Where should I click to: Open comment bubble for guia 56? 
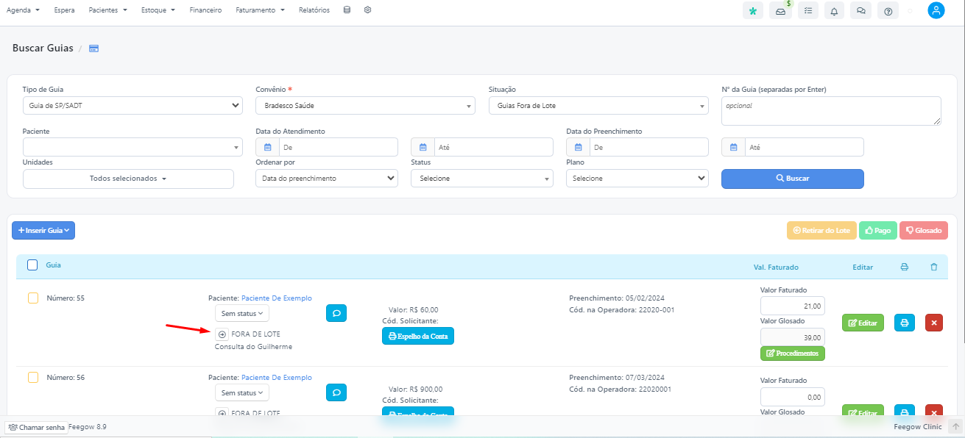click(336, 392)
